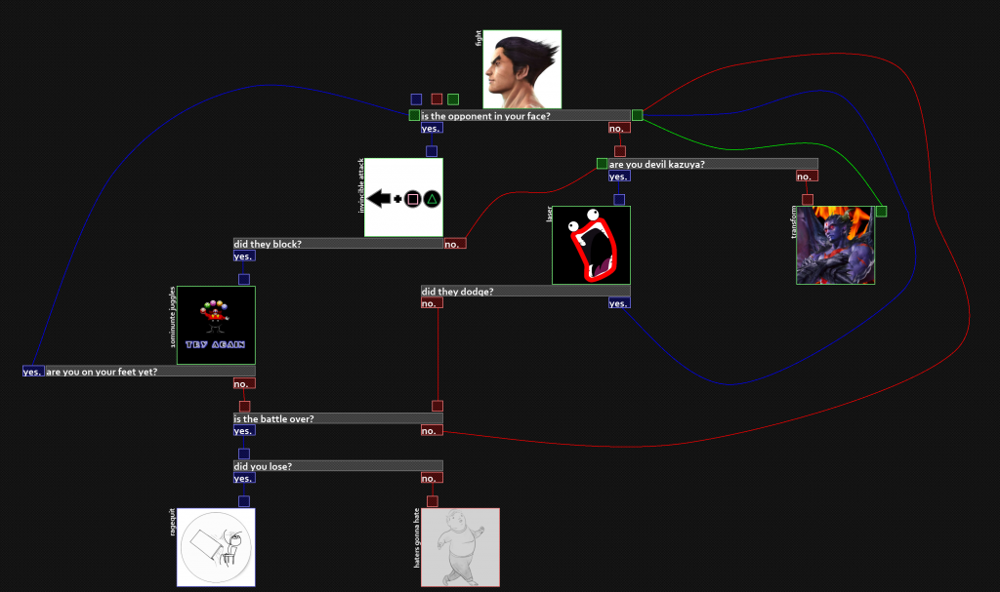Click the blue connector above the ragequit image
Screen dimensions: 1000x592
point(244,501)
